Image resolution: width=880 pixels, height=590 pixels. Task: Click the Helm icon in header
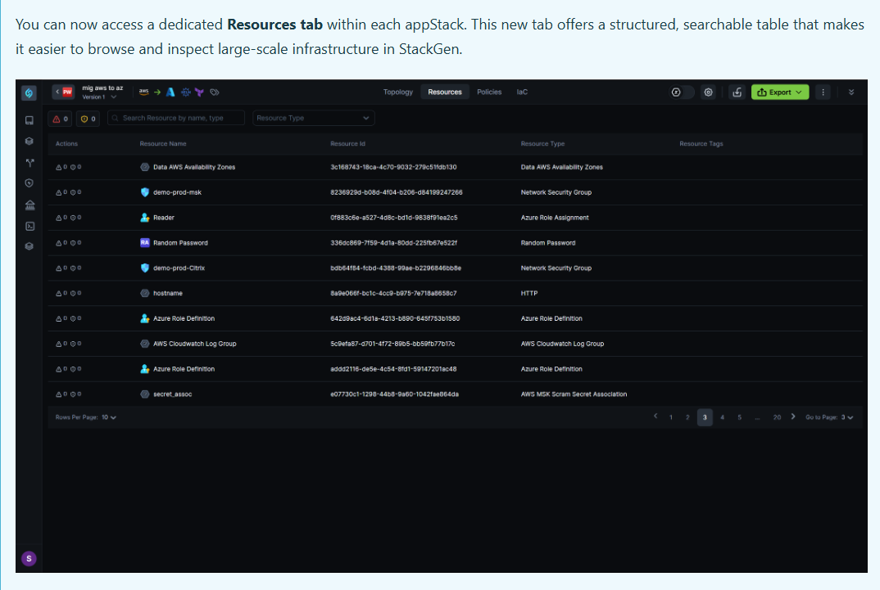(186, 92)
